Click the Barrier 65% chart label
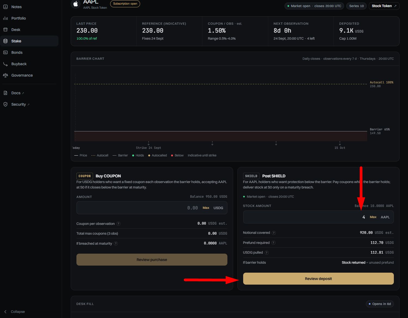The height and width of the screenshot is (318, 408). [380, 129]
